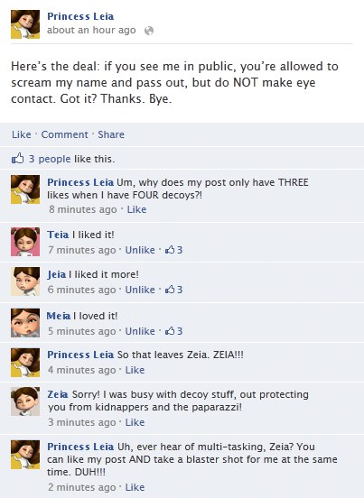The image size is (364, 498).
Task: Click the thumbs-up icon beside 3 people
Action: 18,159
